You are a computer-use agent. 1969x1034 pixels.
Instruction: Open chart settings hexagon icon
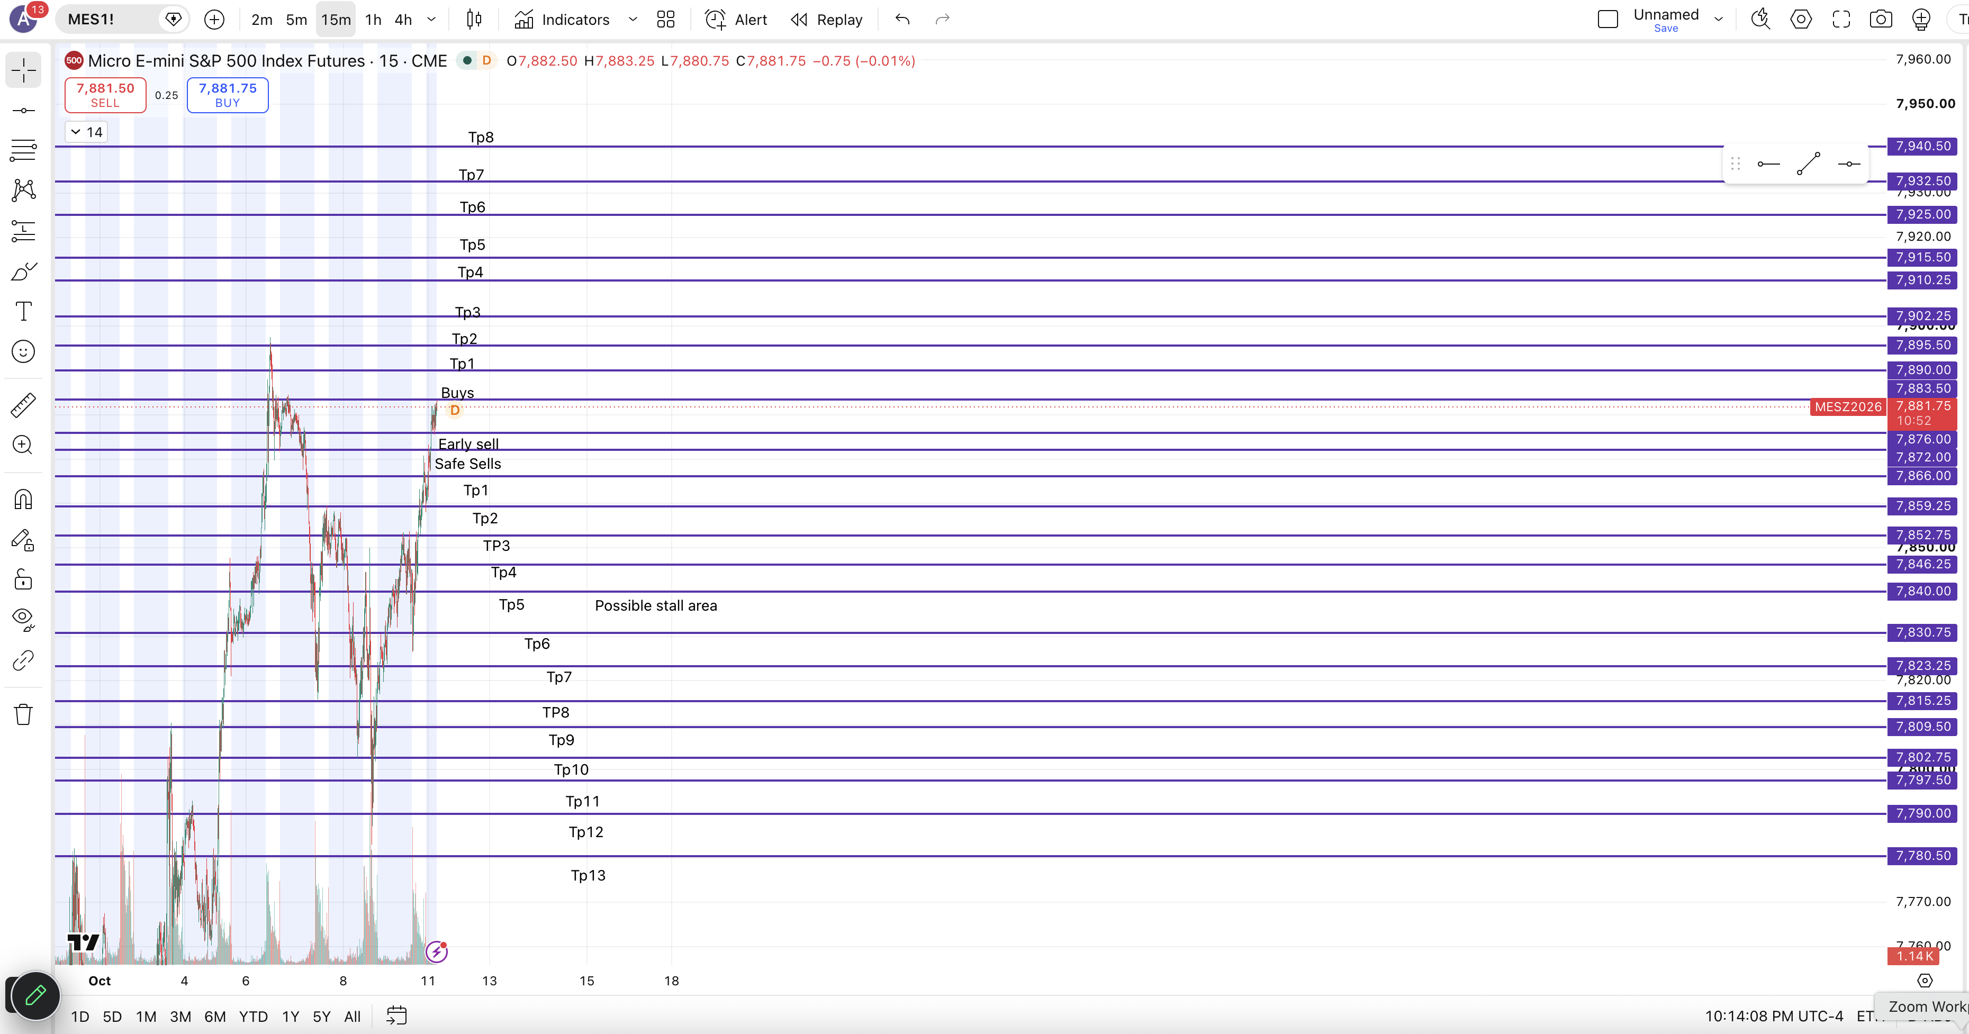[1801, 19]
